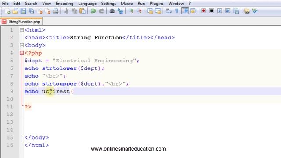This screenshot has height=158, width=281.
Task: Place cursor on 'String Function' title text
Action: [x=96, y=38]
